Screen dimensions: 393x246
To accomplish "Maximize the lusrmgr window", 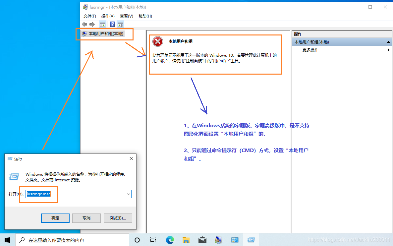I will 370,7.
